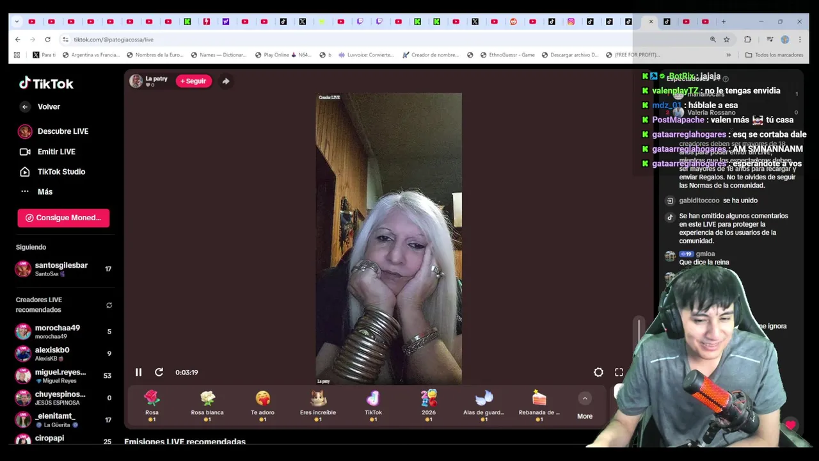Open the bookmarks apps grid icon
Image resolution: width=819 pixels, height=461 pixels.
click(17, 55)
